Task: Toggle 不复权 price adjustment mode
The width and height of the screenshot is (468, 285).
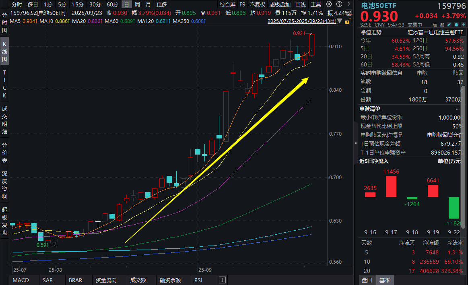Action: tap(257, 4)
